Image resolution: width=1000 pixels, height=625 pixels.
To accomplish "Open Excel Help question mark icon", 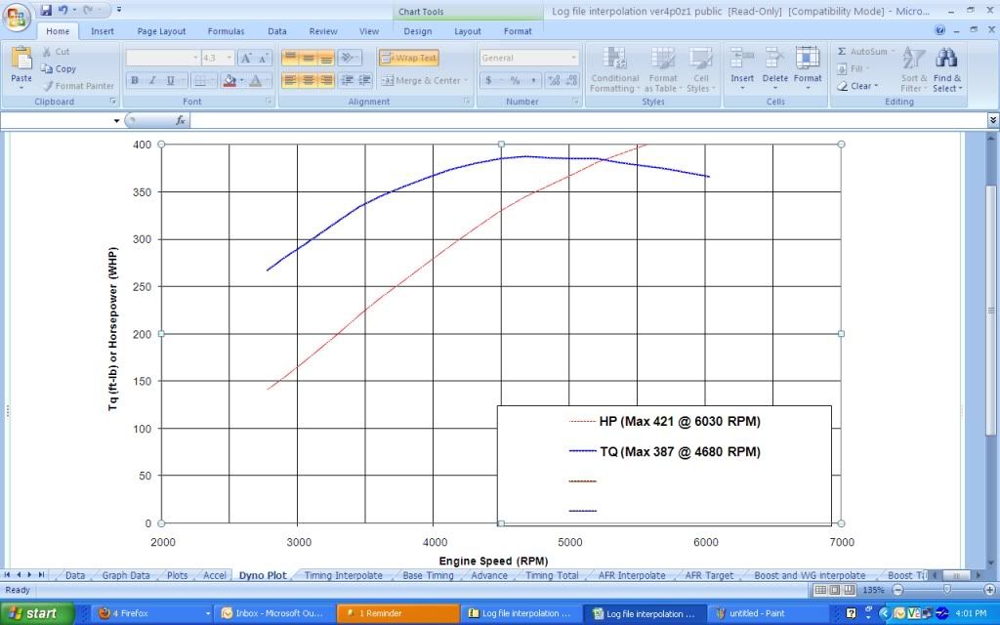I will point(939,31).
